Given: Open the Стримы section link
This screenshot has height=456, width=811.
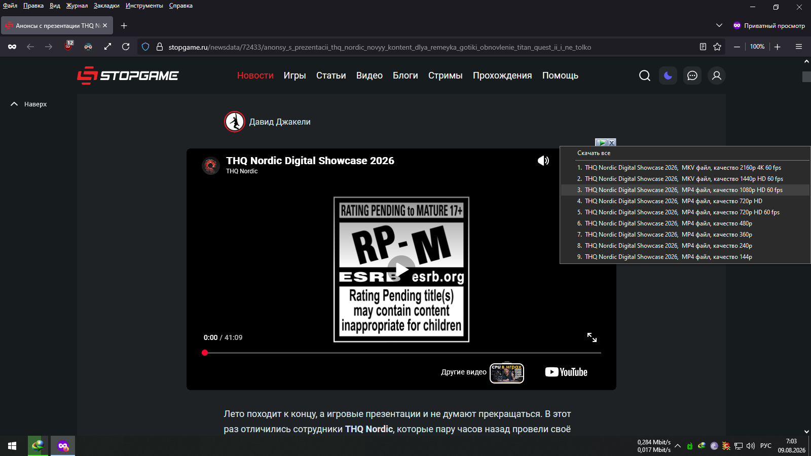Looking at the screenshot, I should tap(446, 75).
